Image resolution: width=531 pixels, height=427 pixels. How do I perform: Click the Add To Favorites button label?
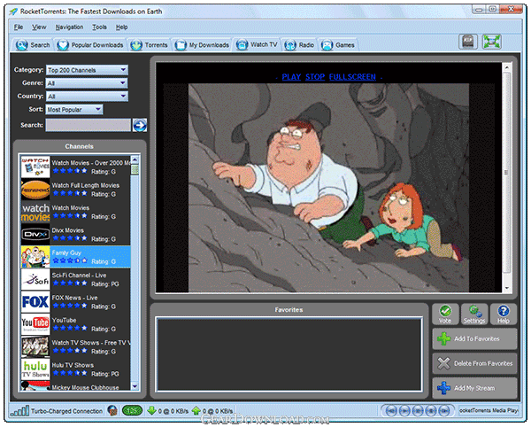(477, 338)
